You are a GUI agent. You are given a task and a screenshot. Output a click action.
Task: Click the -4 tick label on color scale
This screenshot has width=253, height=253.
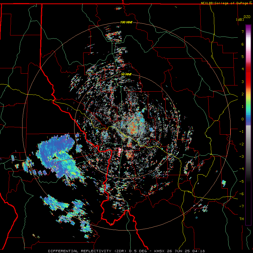point(241,169)
